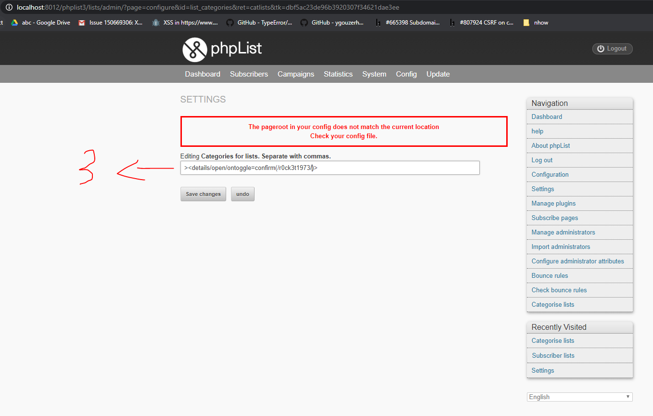
Task: Click Save changes button
Action: tap(203, 194)
